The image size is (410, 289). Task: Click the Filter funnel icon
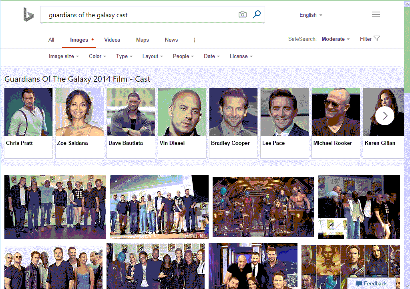377,39
